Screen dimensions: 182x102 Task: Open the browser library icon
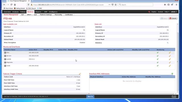point(165,5)
